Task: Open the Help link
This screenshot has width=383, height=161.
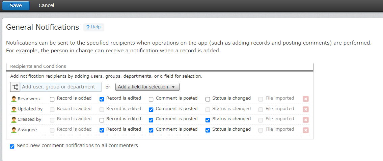Action: (93, 27)
